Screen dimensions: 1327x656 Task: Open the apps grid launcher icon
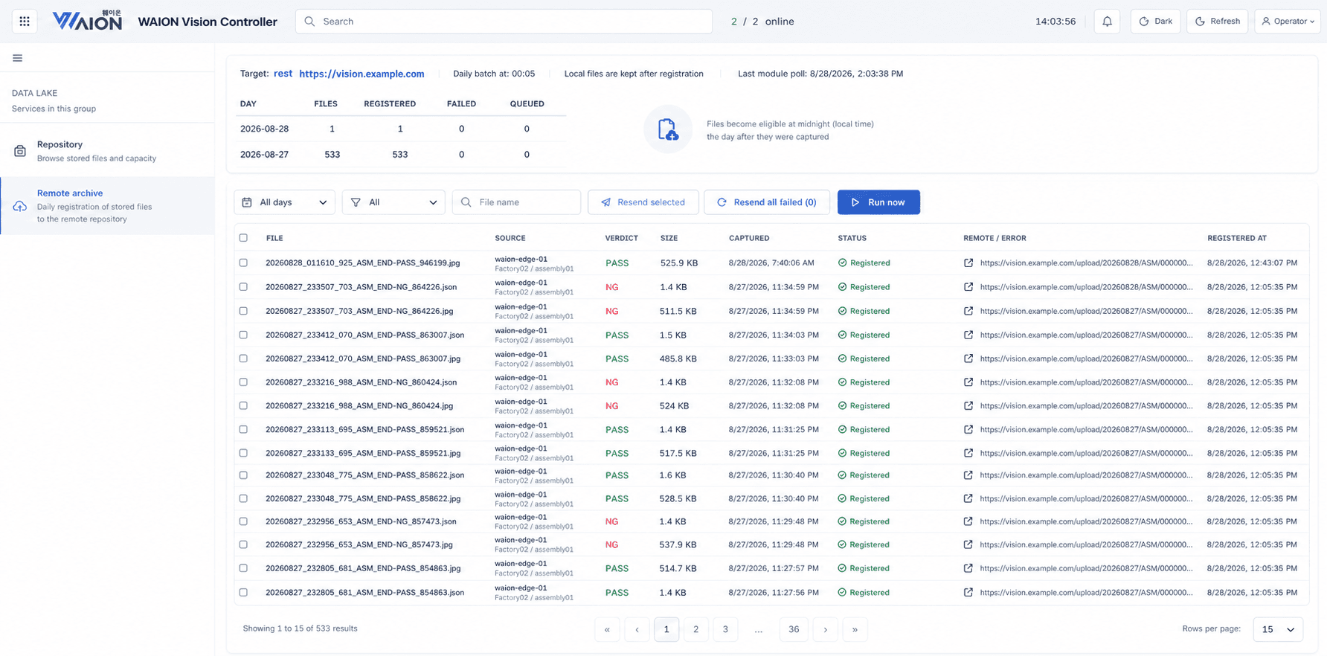(x=25, y=22)
